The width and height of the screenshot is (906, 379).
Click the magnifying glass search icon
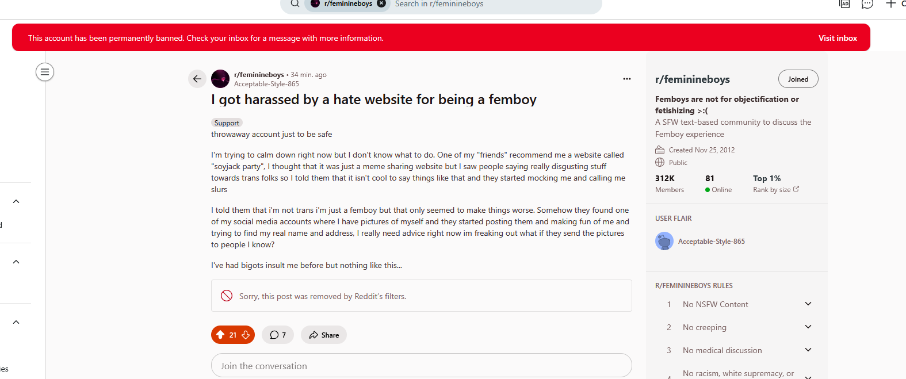[295, 3]
